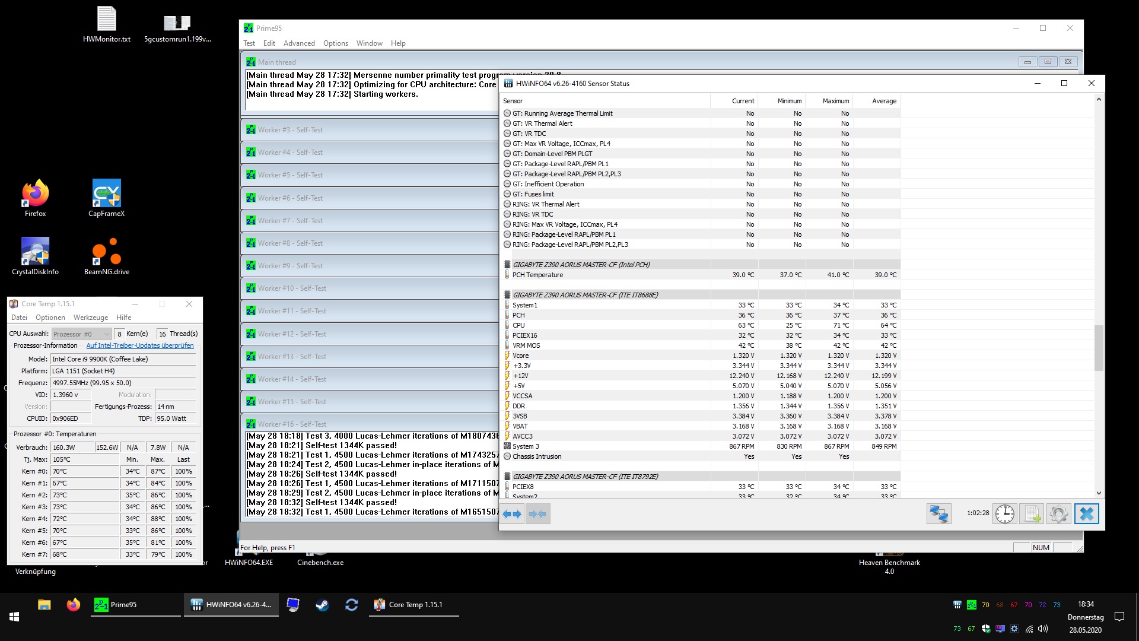Click the 60 FPS monitor tray icon
1139x641 pixels.
click(x=1000, y=629)
